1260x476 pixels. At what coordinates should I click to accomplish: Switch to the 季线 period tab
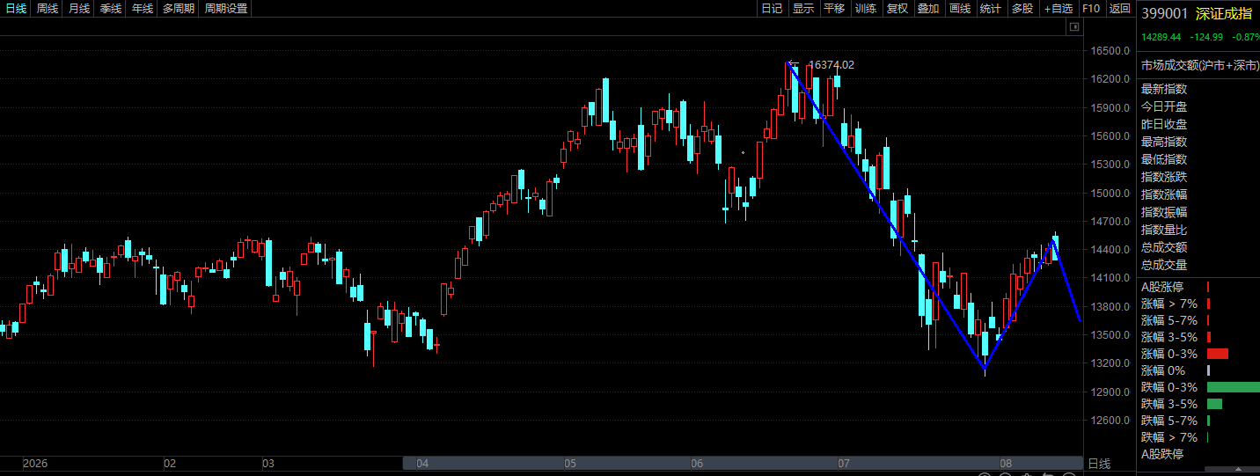coord(110,9)
